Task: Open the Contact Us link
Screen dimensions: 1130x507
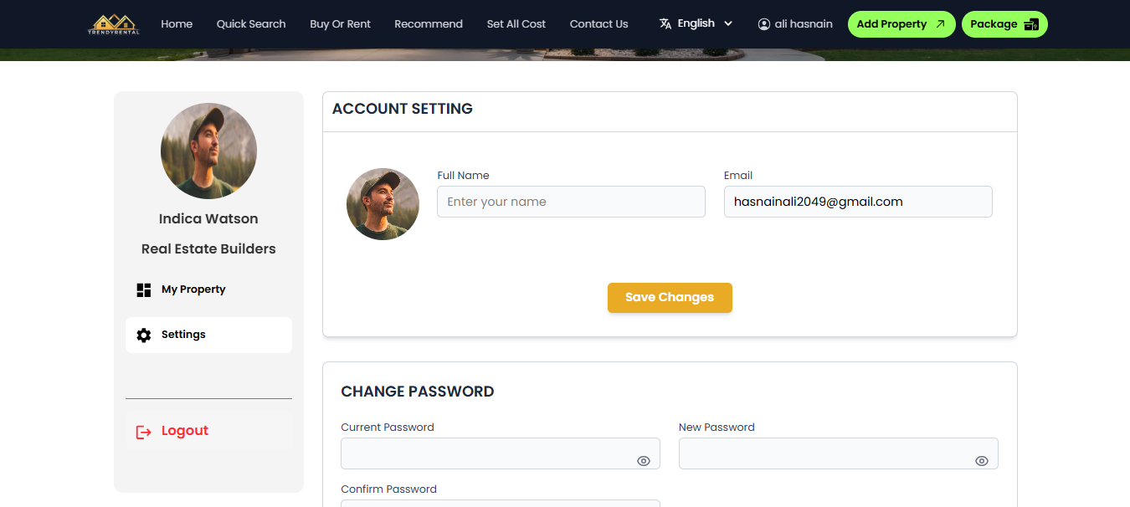Action: [x=598, y=24]
